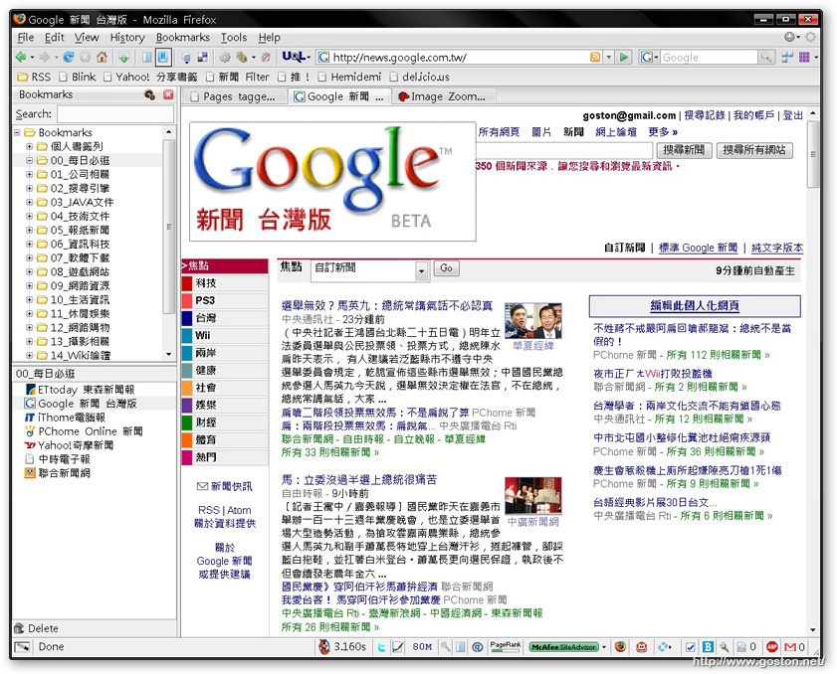Open the Bookmarks menu
This screenshot has width=837, height=674.
[182, 38]
